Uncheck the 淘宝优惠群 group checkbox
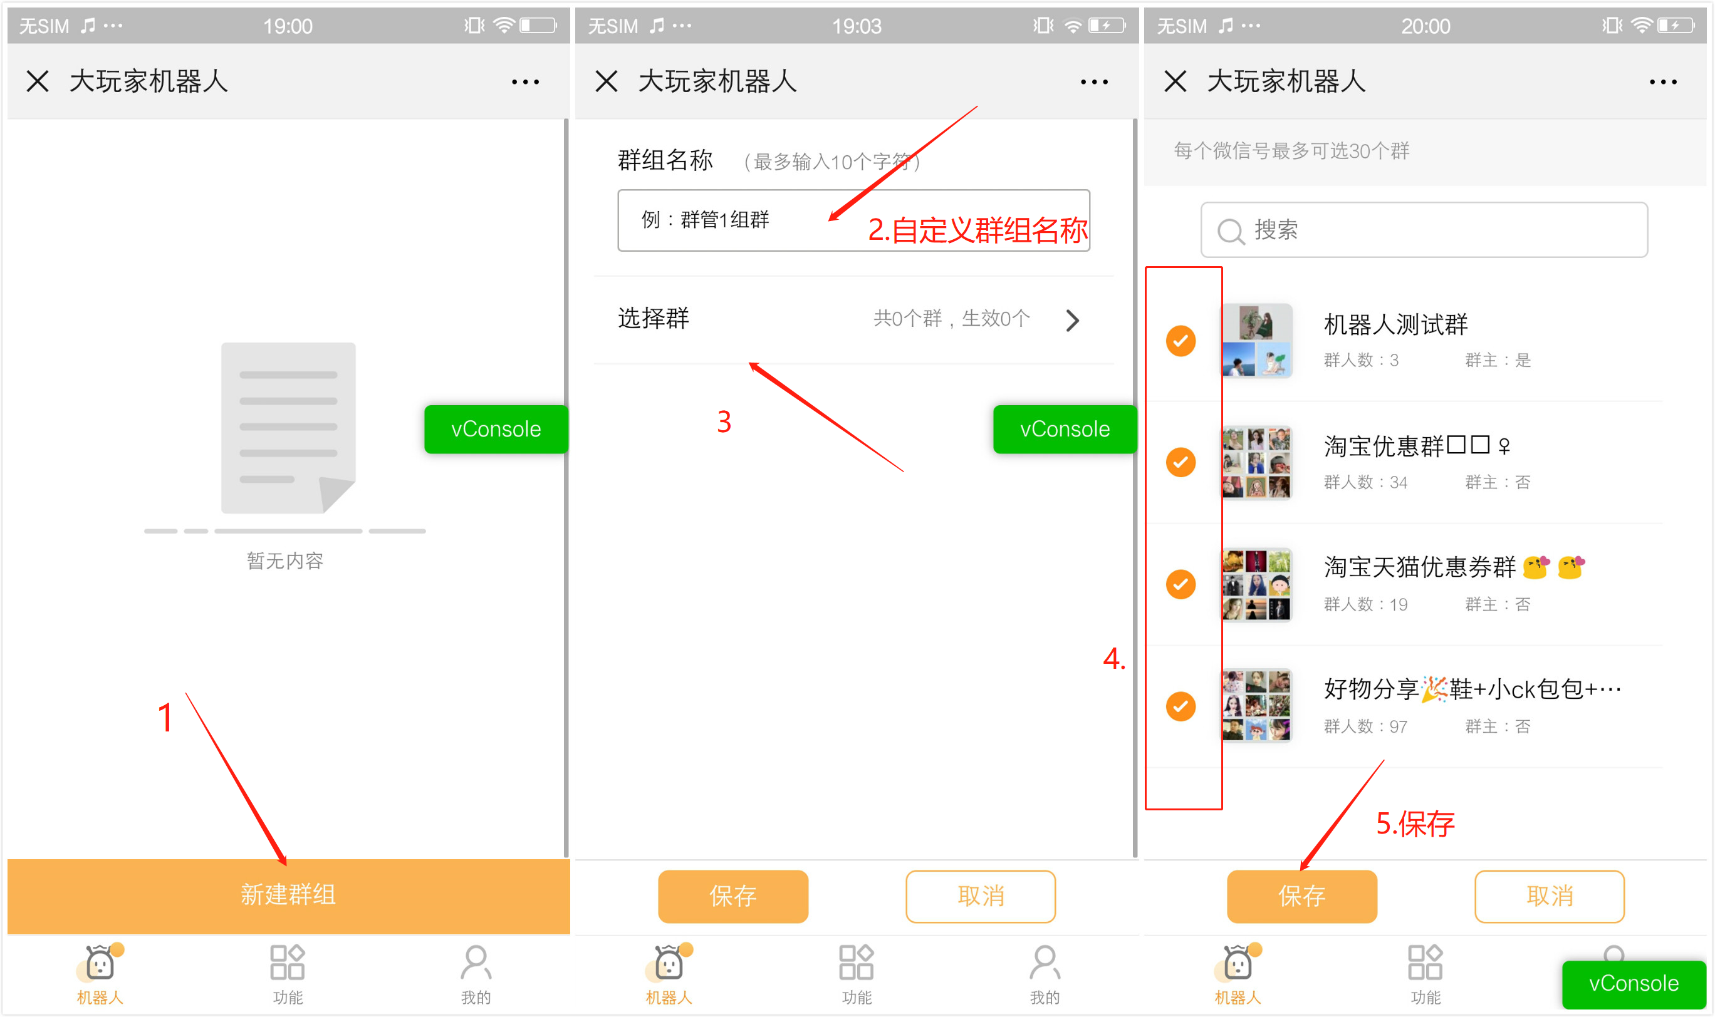The height and width of the screenshot is (1017, 1715). [x=1181, y=462]
